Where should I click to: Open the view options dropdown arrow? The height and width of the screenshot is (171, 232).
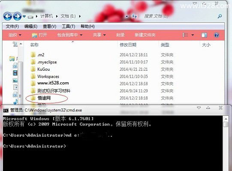193,35
